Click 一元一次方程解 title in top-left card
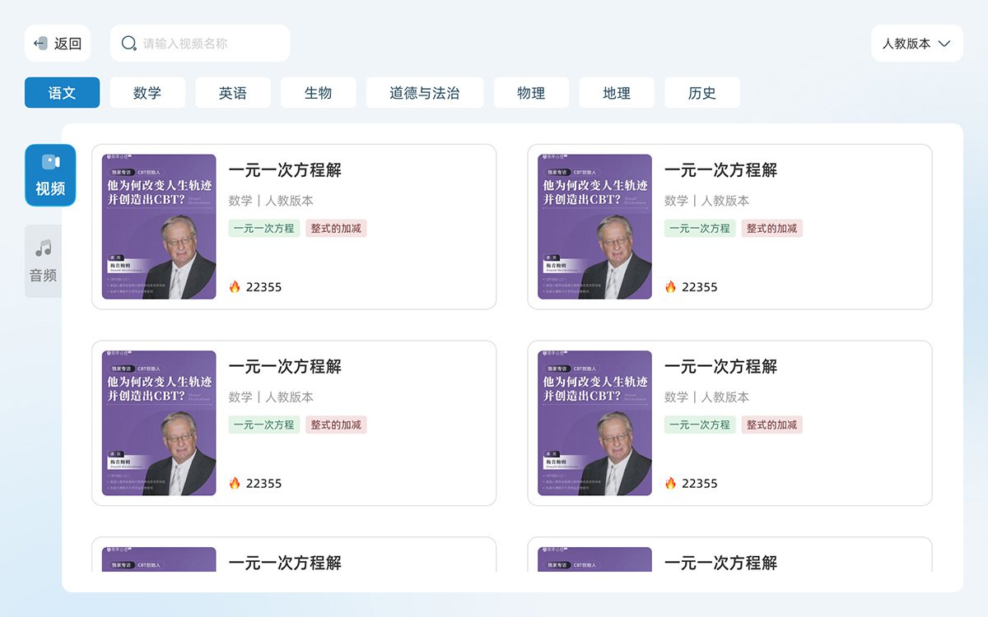This screenshot has height=617, width=988. [x=285, y=170]
